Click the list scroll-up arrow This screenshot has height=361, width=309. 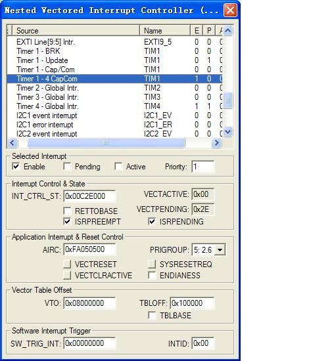pyautogui.click(x=228, y=31)
